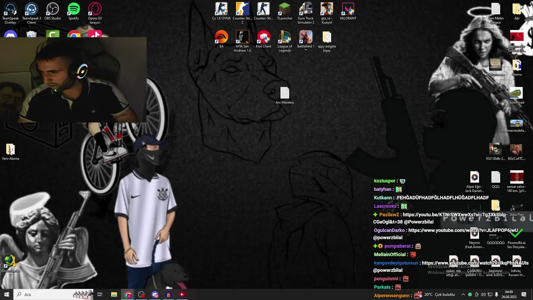This screenshot has height=300, width=533.
Task: Click the microphone tray icon
Action: pyautogui.click(x=496, y=295)
